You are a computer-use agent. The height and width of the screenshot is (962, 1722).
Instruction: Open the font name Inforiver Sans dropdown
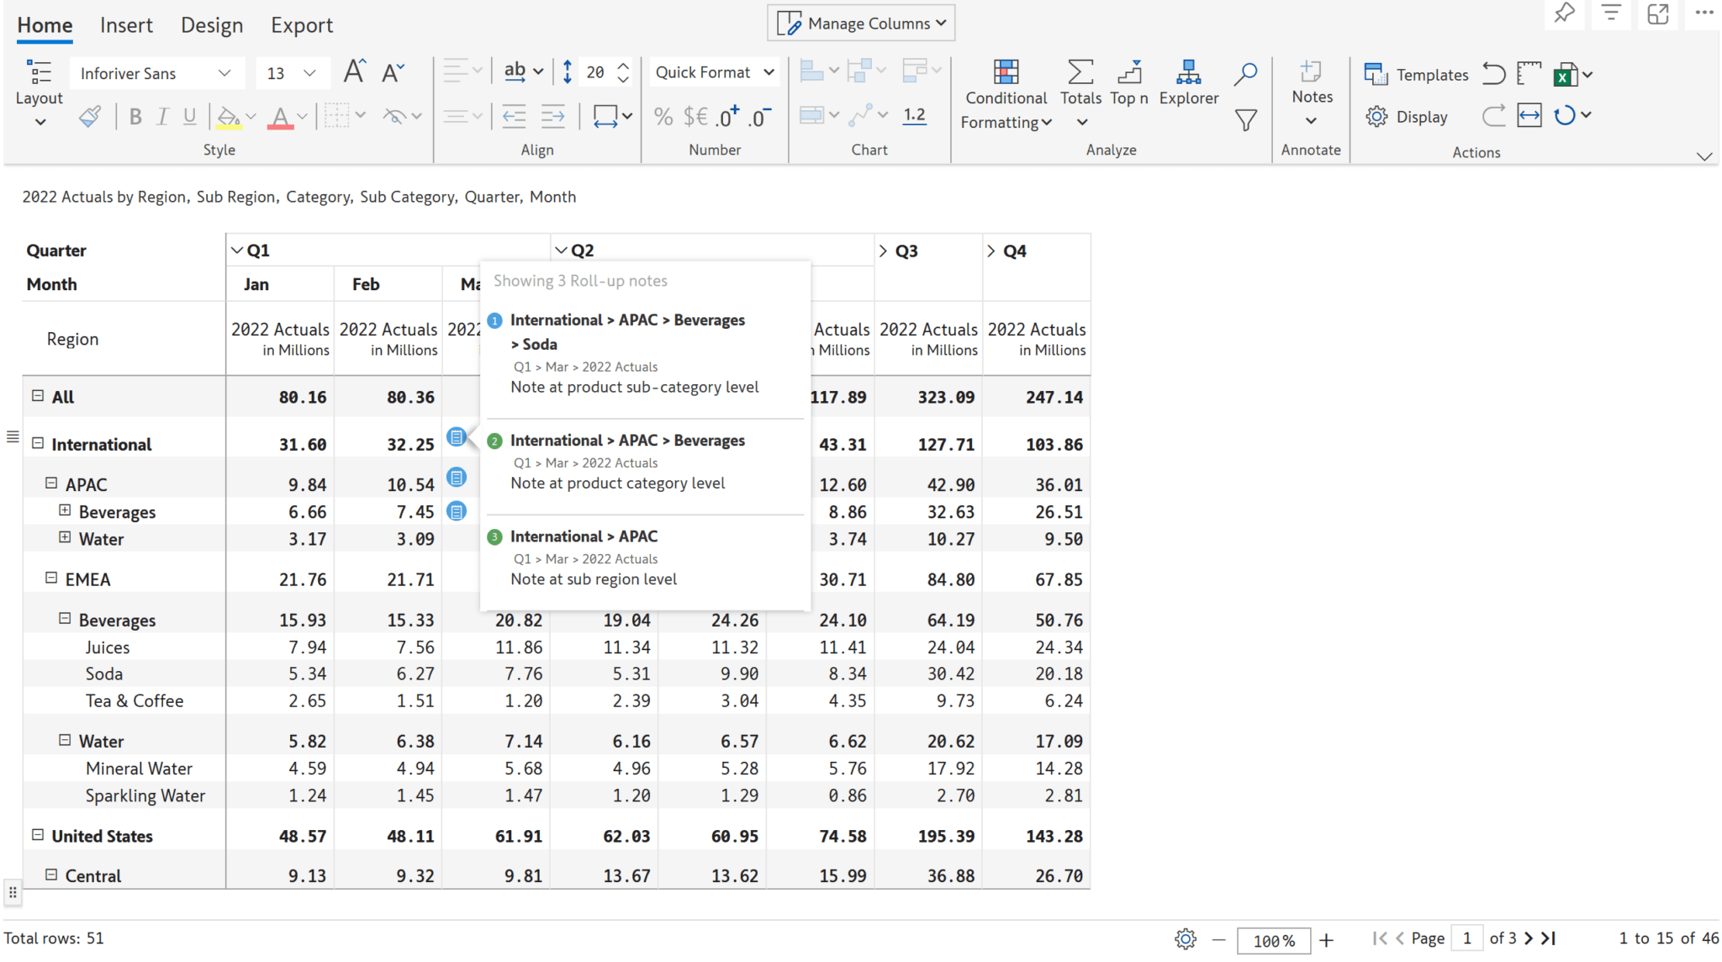click(x=156, y=73)
